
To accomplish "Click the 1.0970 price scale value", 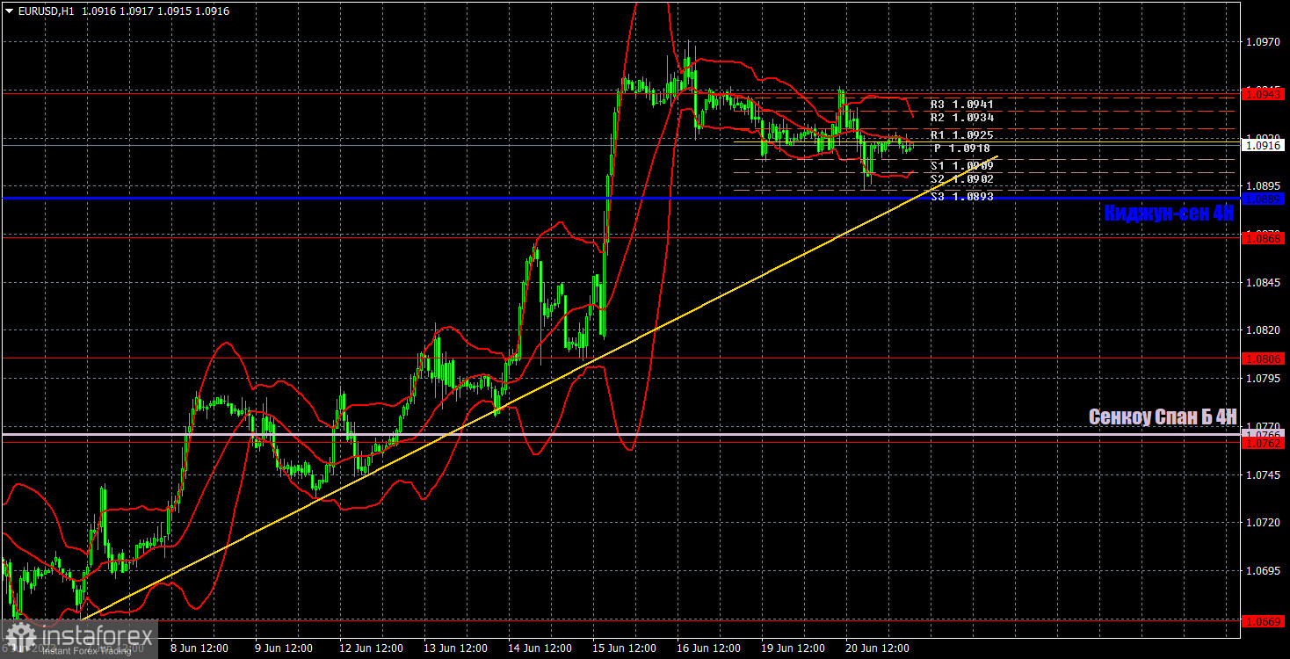I will pos(1264,42).
